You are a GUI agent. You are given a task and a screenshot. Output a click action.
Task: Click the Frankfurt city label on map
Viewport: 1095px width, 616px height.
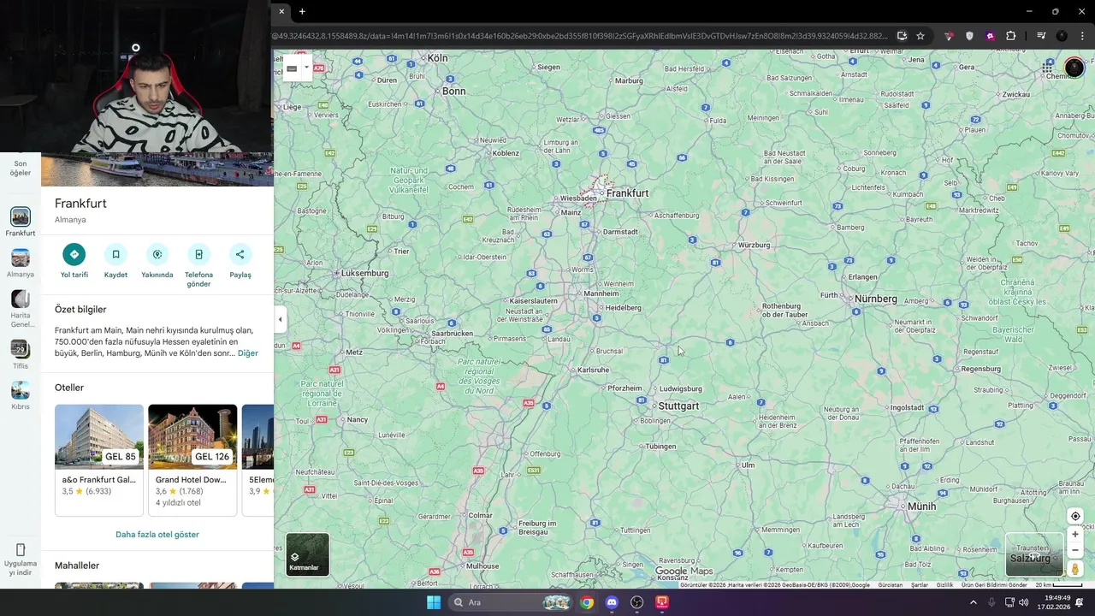pyautogui.click(x=627, y=193)
